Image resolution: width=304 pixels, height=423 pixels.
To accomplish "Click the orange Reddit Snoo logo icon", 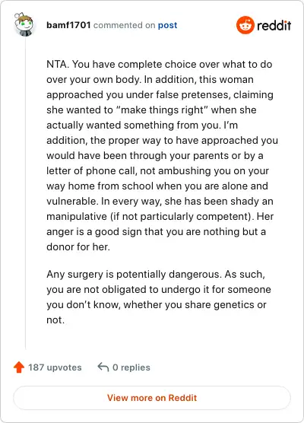I will tap(245, 25).
